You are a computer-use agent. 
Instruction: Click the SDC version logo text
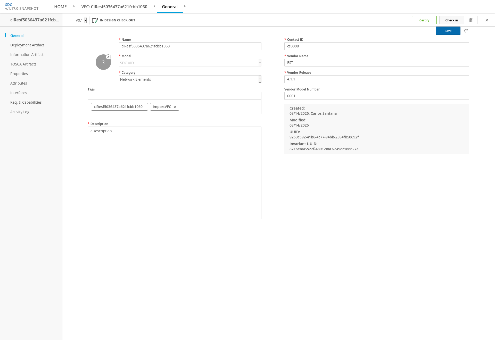pyautogui.click(x=22, y=6)
